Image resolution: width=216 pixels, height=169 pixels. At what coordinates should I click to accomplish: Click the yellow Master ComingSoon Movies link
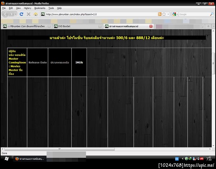17,62
